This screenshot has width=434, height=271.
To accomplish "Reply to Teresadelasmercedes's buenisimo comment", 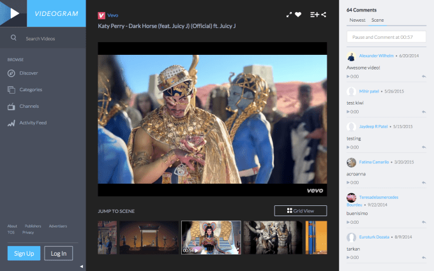I will [424, 222].
